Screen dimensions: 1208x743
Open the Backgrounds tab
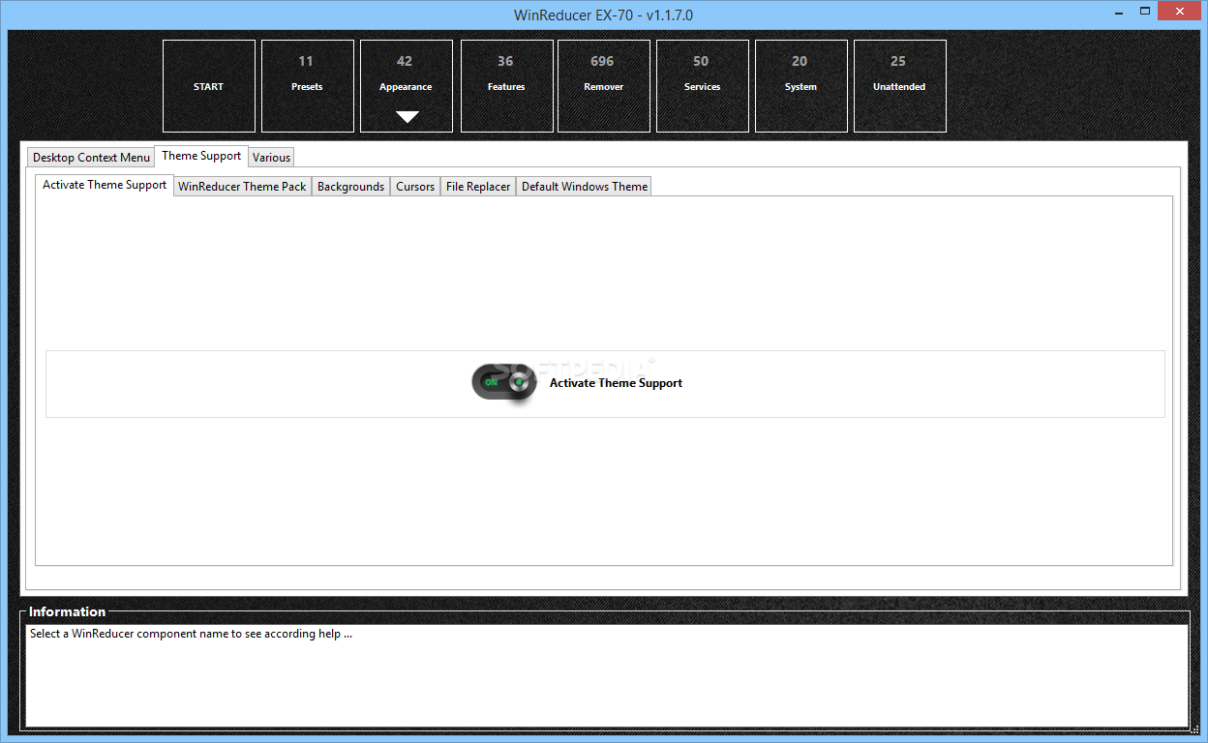(350, 187)
